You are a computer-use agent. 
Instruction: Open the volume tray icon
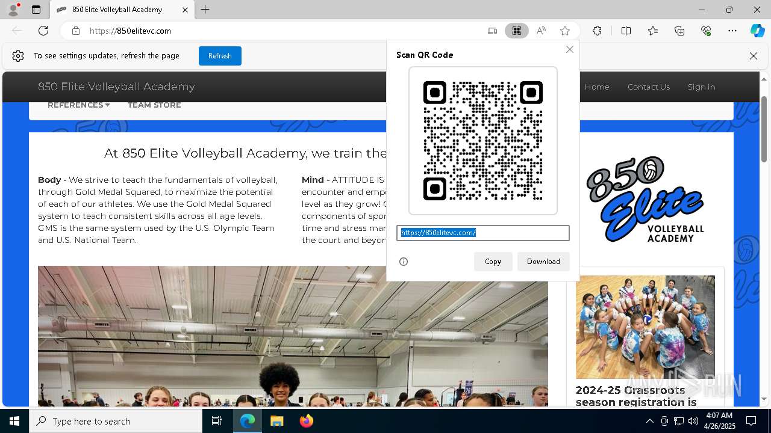[x=693, y=421]
